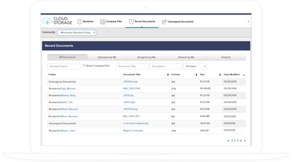Sort by Date Modified descending arrow
The image size is (292, 162).
pyautogui.click(x=244, y=75)
